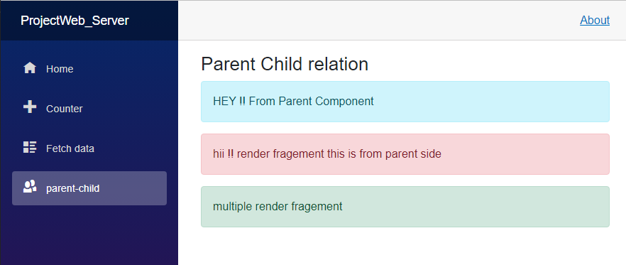The height and width of the screenshot is (265, 626).
Task: Click the green multiple render fragement alert
Action: click(405, 207)
